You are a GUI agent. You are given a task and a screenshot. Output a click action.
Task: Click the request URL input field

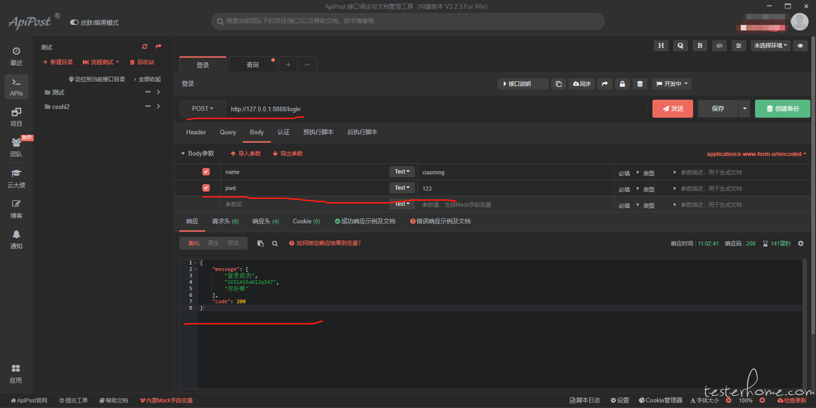click(437, 109)
